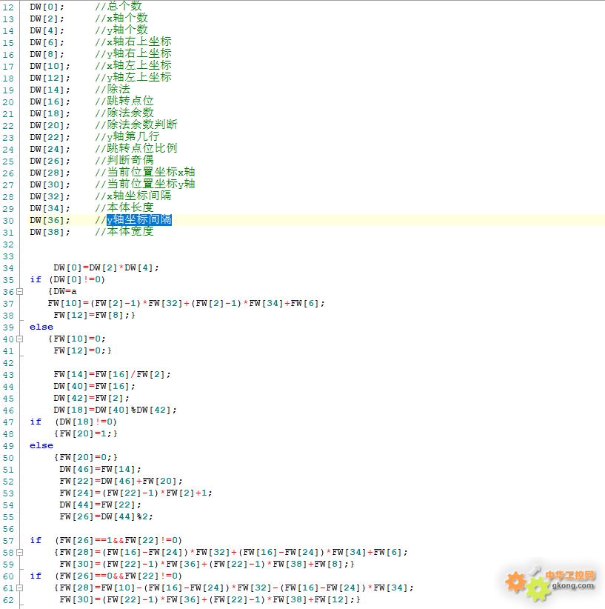Click the comment '//x轴个数'
The image size is (605, 609).
click(x=121, y=19)
